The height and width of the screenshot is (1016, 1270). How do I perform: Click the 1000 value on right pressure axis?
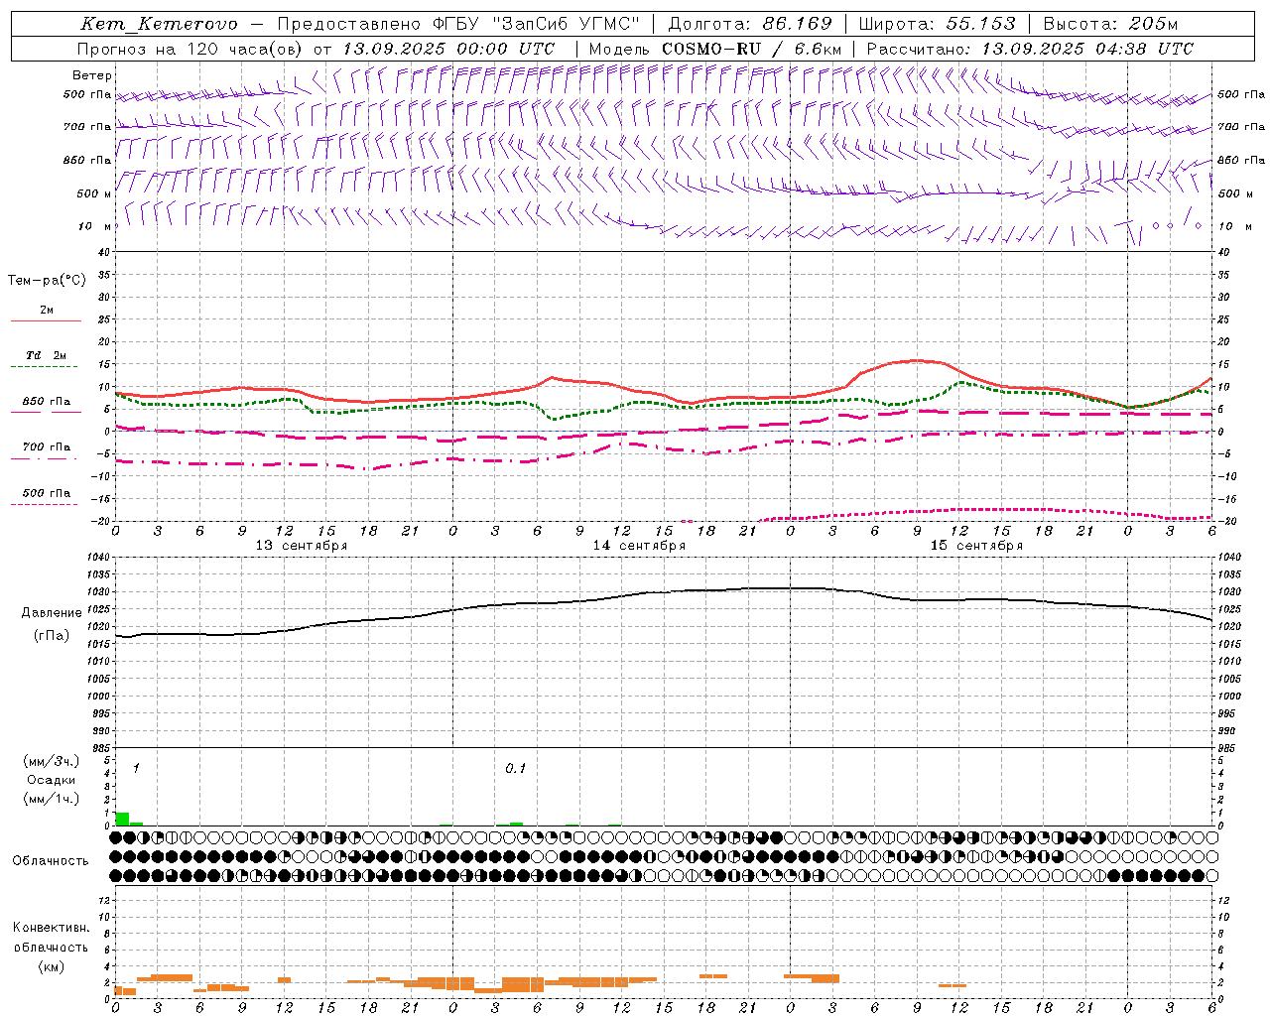click(x=1229, y=697)
